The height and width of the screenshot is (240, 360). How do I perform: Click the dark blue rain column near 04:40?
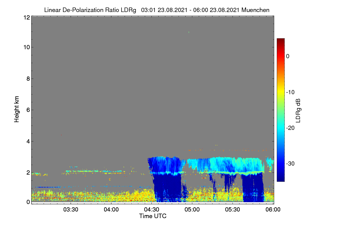(x=168, y=187)
